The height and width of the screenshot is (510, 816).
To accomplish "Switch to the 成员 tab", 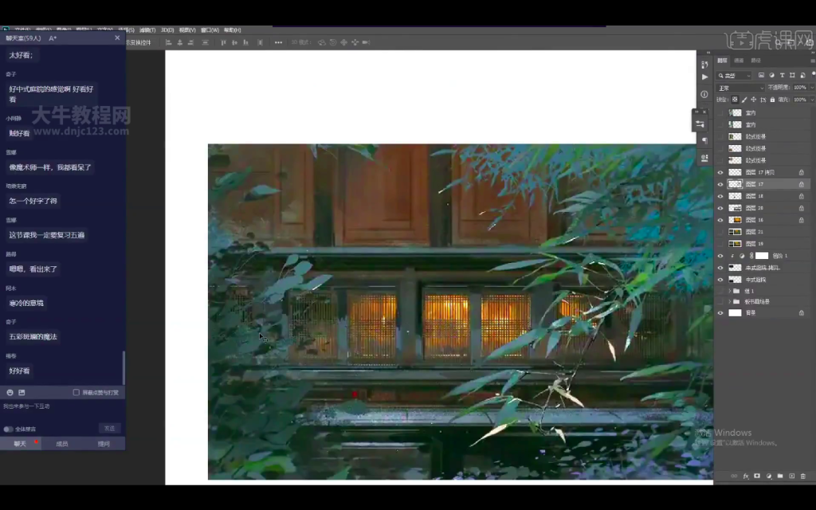I will click(62, 444).
